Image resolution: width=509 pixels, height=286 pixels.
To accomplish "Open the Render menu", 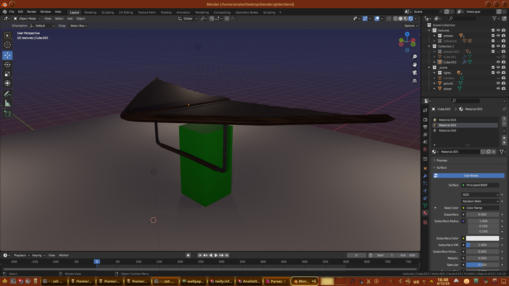I will click(32, 12).
